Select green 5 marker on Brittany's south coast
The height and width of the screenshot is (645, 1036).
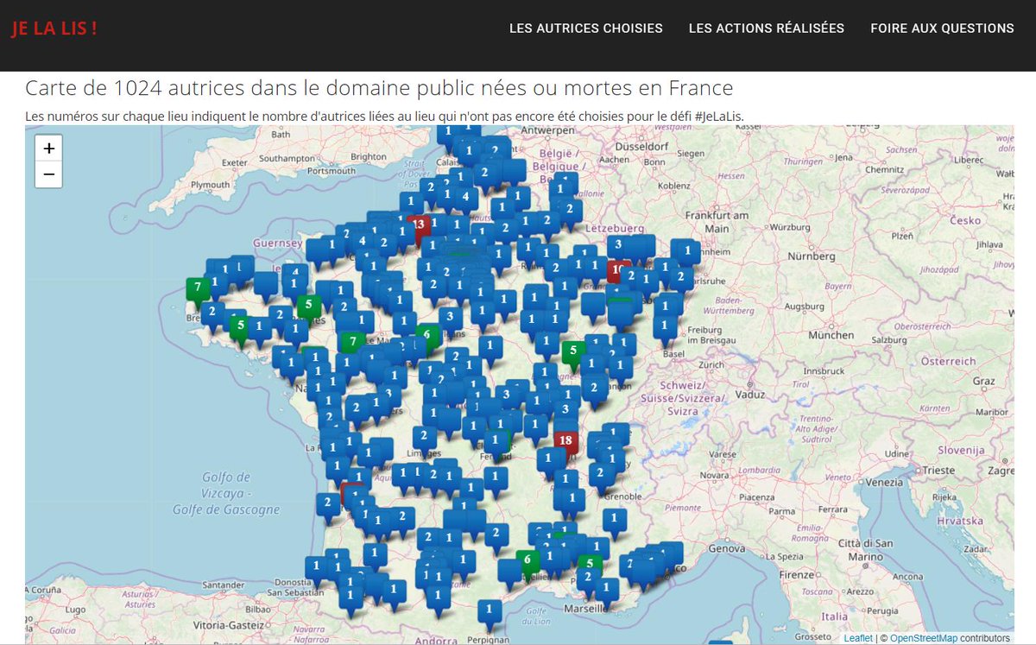click(241, 329)
